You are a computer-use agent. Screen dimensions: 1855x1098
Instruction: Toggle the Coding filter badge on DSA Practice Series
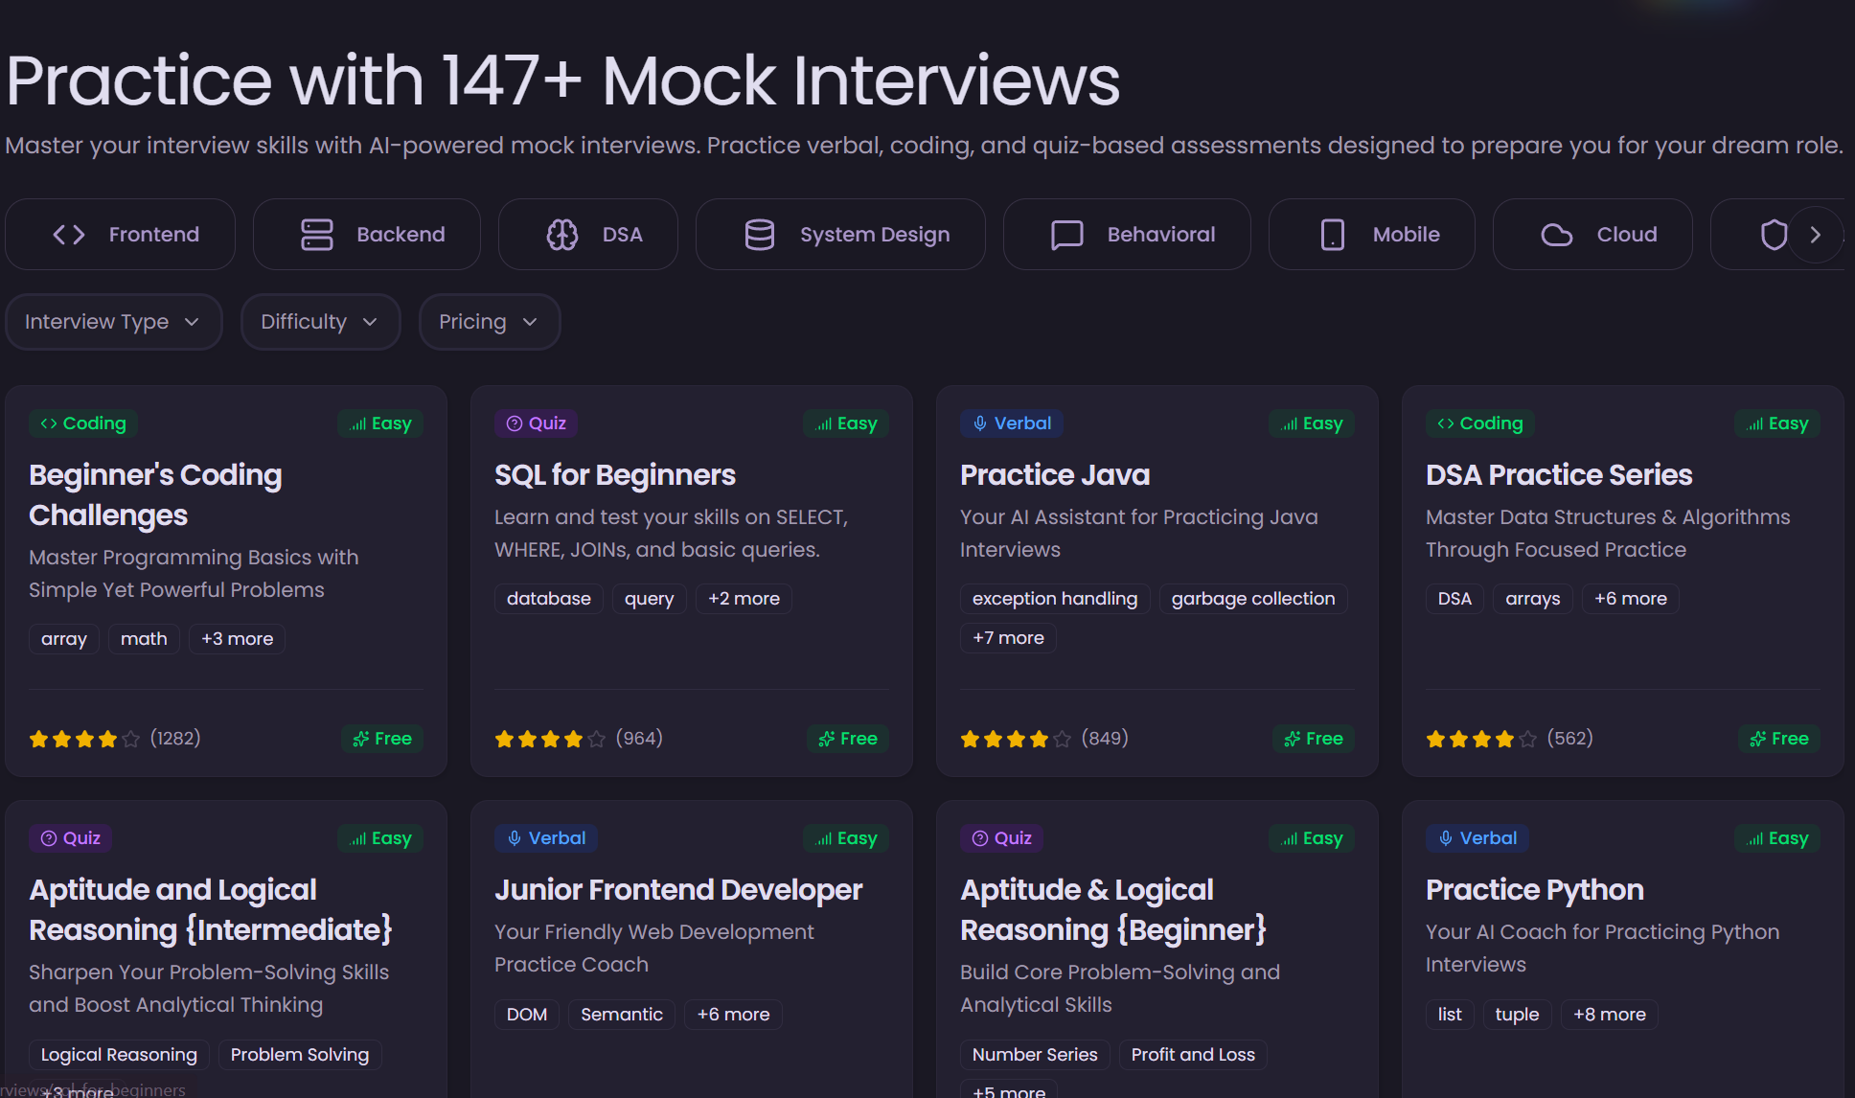(1479, 423)
